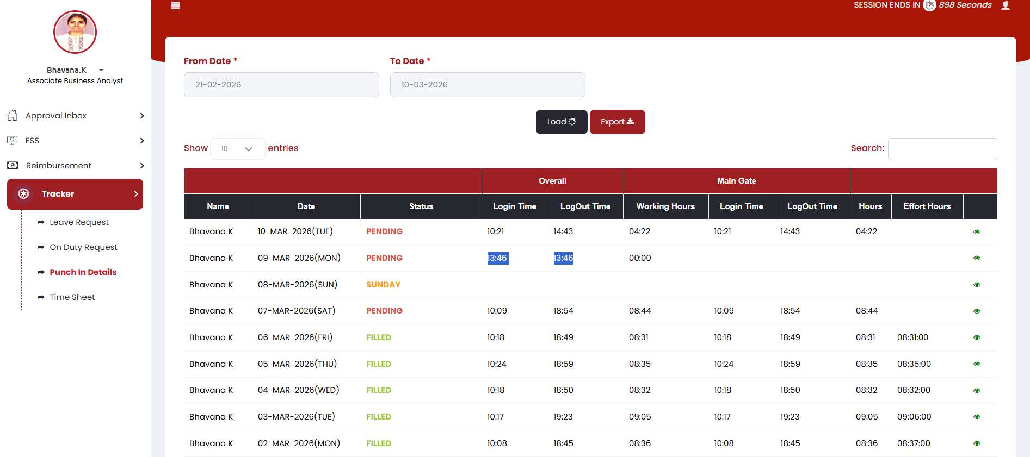Open Leave Request submenu item
This screenshot has width=1030, height=457.
pos(79,222)
